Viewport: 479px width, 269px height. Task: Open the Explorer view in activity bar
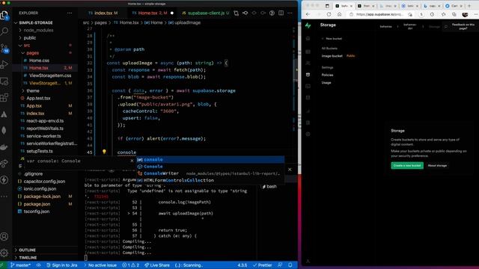pyautogui.click(x=4, y=15)
